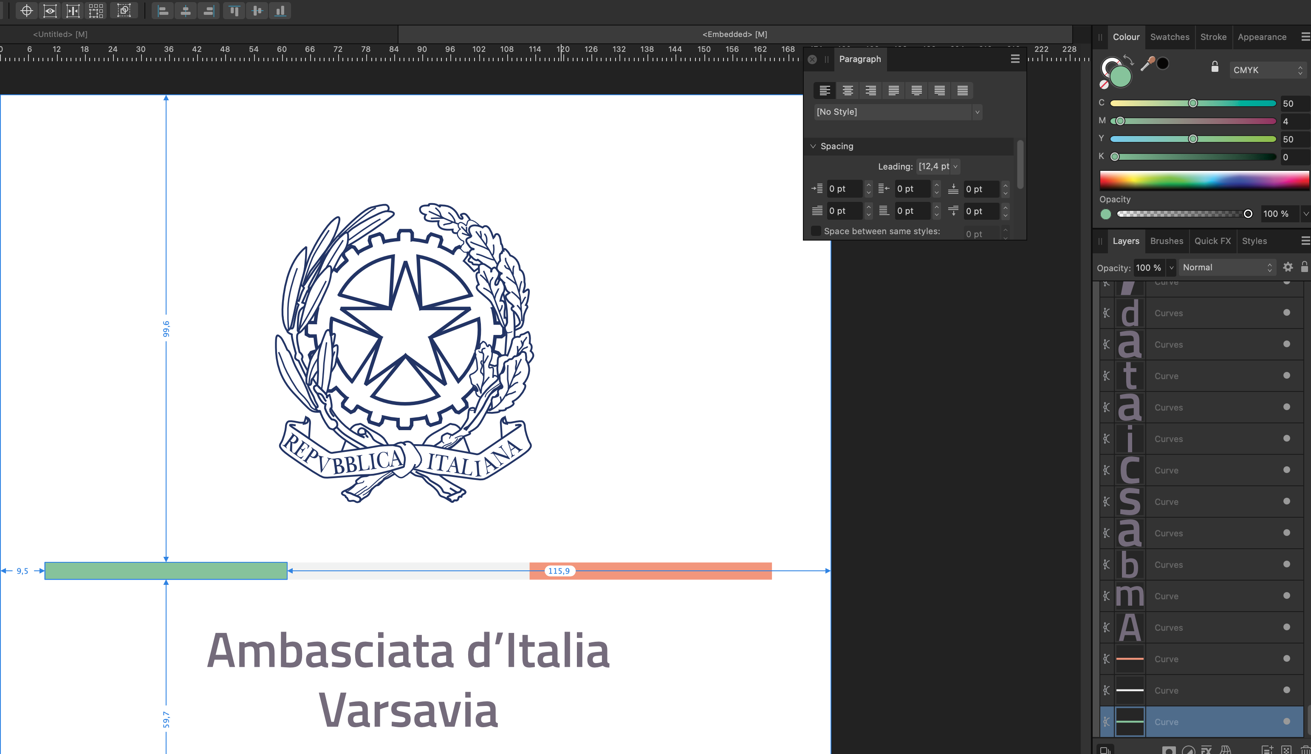This screenshot has width=1311, height=754.
Task: Switch to <Embedded> [M] document tab
Action: click(x=735, y=34)
